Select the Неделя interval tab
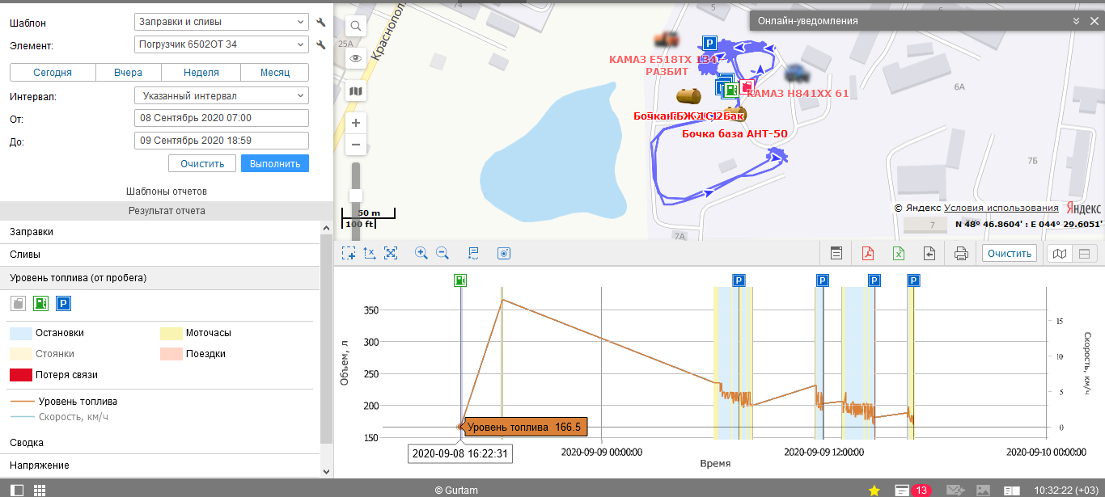This screenshot has height=497, width=1105. [x=201, y=73]
